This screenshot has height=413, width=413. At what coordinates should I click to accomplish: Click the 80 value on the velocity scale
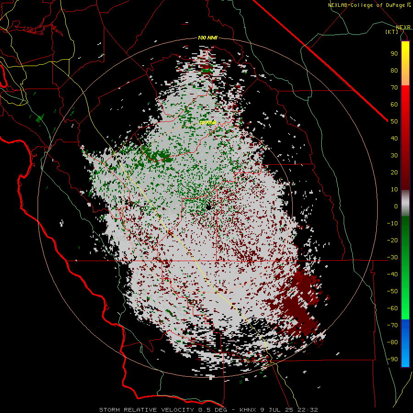pyautogui.click(x=394, y=70)
